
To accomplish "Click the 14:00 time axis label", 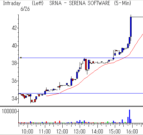I will [97, 132].
